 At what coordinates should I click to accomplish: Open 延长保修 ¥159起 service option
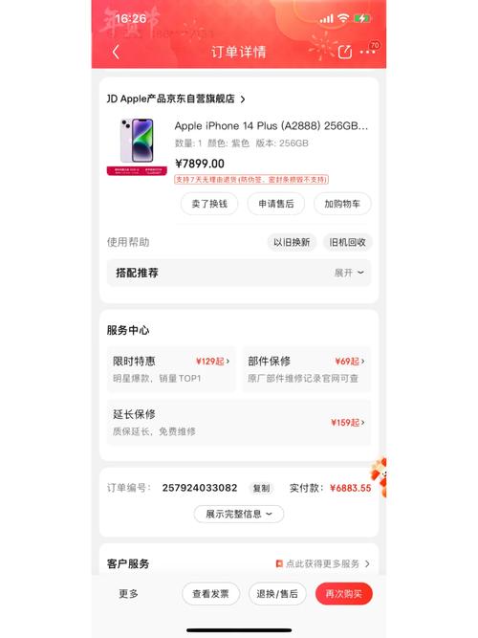coord(239,423)
